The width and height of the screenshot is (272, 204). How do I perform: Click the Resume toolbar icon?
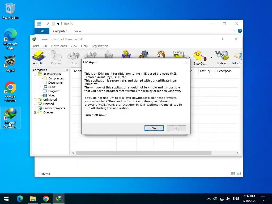[56, 58]
